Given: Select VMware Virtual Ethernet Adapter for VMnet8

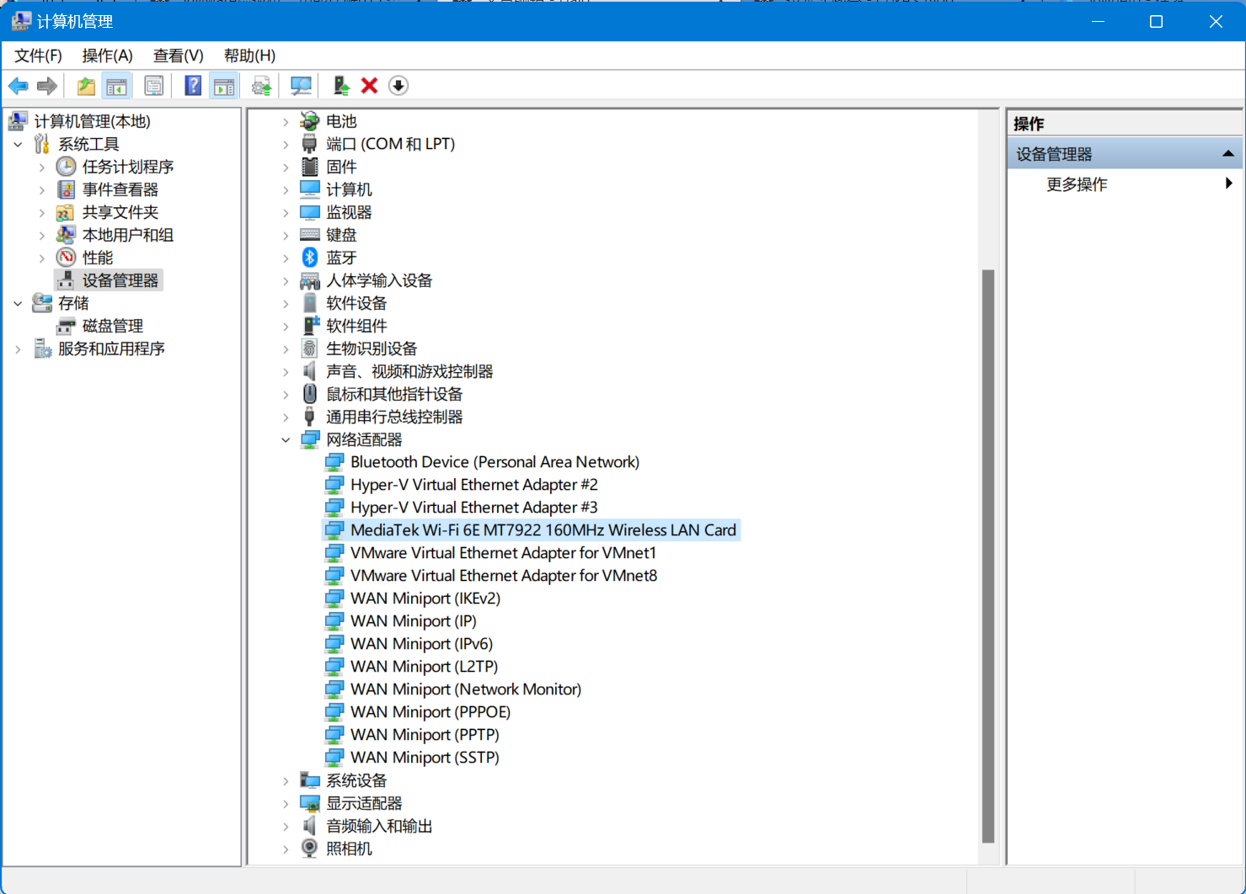Looking at the screenshot, I should click(504, 576).
